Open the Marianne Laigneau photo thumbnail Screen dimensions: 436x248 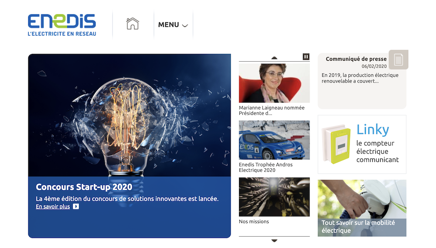click(x=274, y=83)
